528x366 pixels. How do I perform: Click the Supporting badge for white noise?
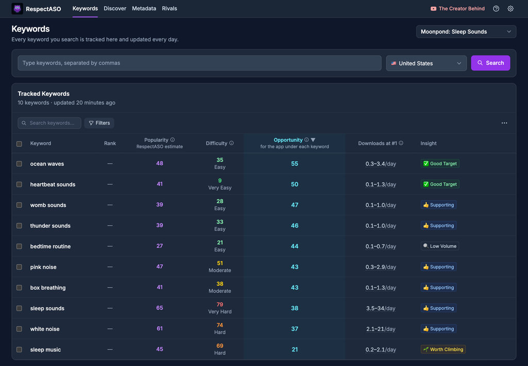click(x=438, y=329)
